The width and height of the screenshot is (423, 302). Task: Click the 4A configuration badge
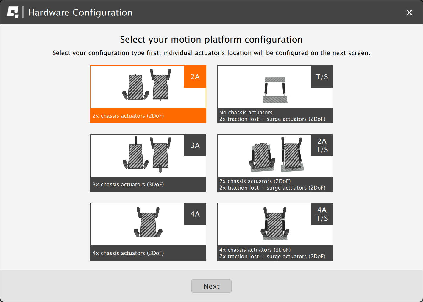(195, 214)
